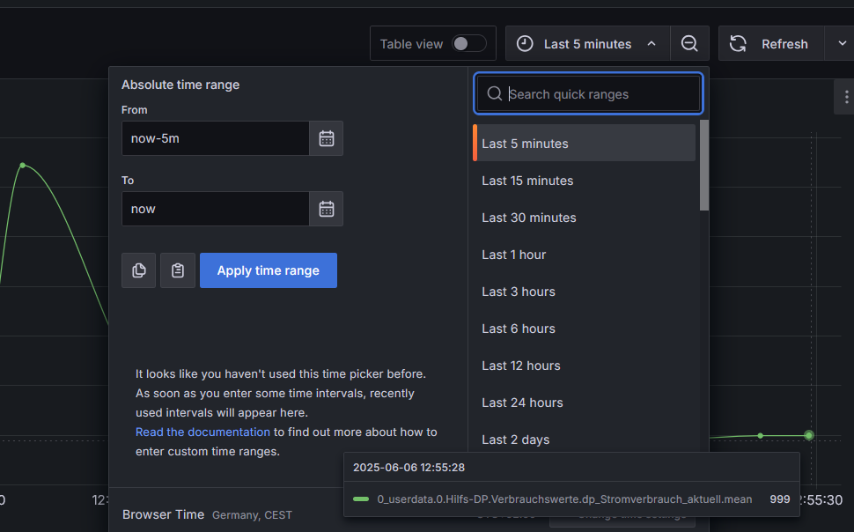Click the clock icon in time picker

tap(525, 44)
